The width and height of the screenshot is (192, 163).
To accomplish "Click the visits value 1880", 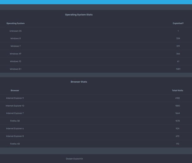I will click(177, 106).
